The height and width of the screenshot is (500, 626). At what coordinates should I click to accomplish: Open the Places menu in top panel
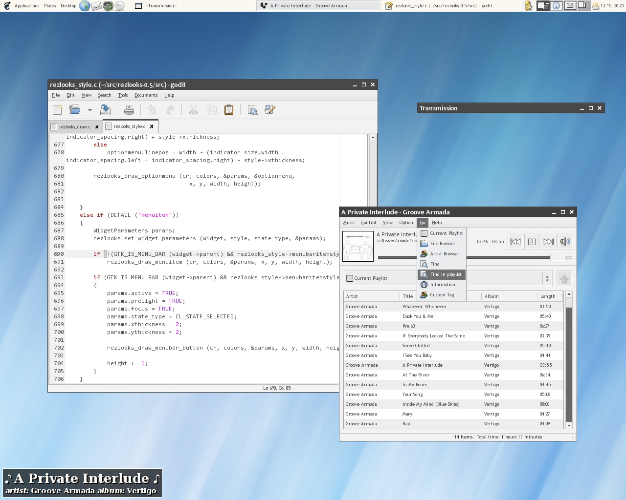[x=50, y=6]
